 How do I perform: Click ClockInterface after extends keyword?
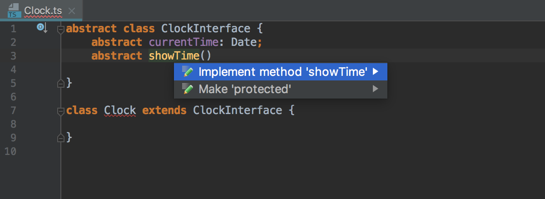[x=238, y=110]
